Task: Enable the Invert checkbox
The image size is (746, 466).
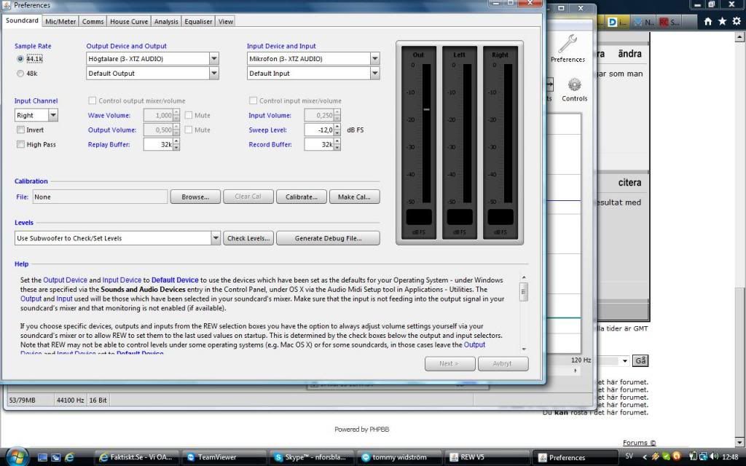Action: 21,130
